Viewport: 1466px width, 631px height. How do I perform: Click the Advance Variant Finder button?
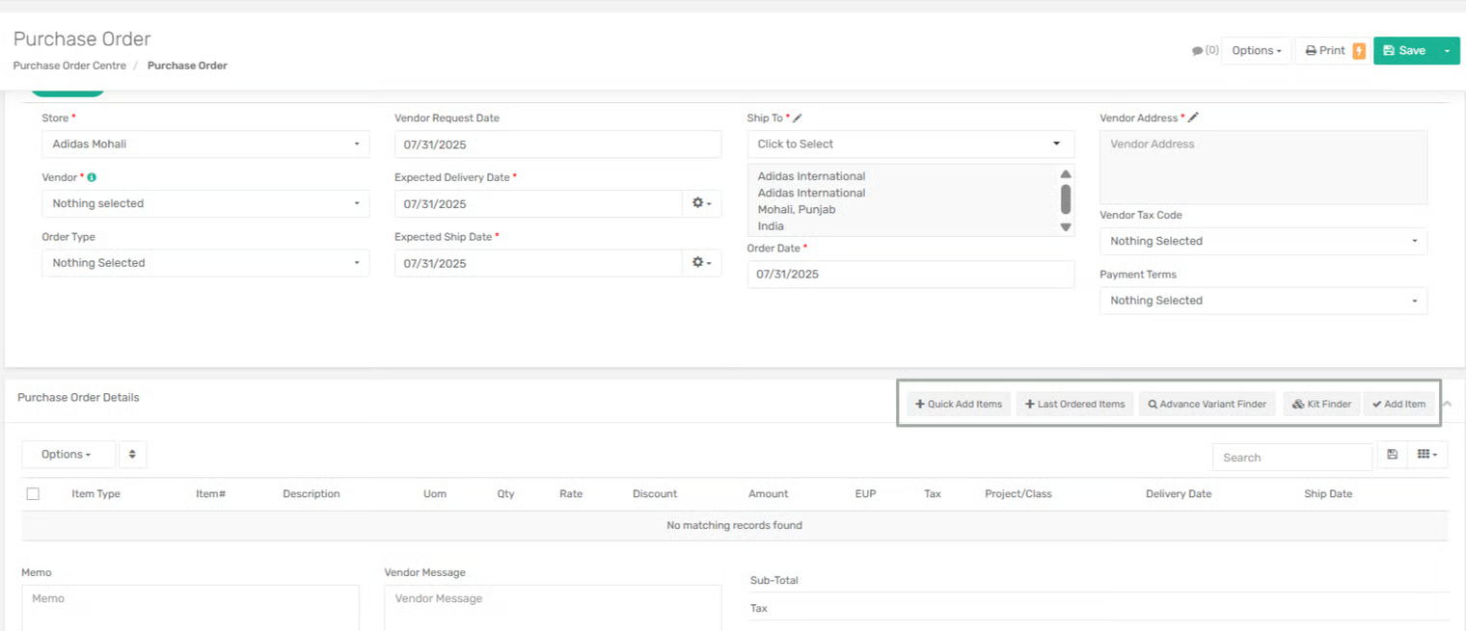click(x=1207, y=405)
